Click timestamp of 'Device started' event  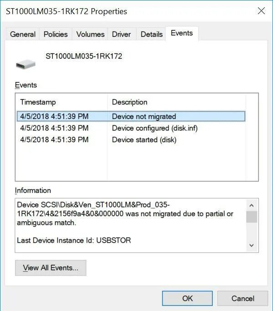(54, 140)
